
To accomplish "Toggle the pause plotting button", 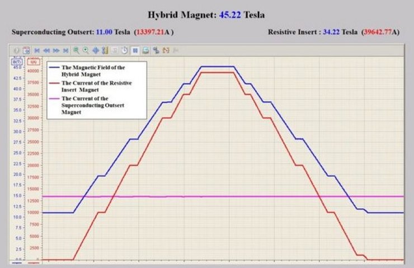I will (135, 50).
